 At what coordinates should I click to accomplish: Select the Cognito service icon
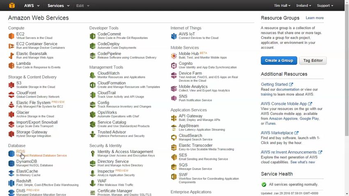[x=174, y=65]
